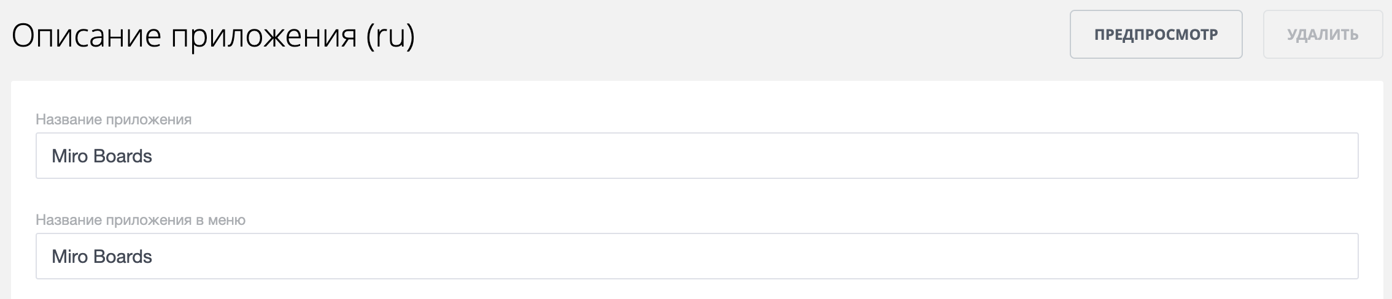1392x299 pixels.
Task: Click the (ru) locale marker in heading
Action: (390, 36)
